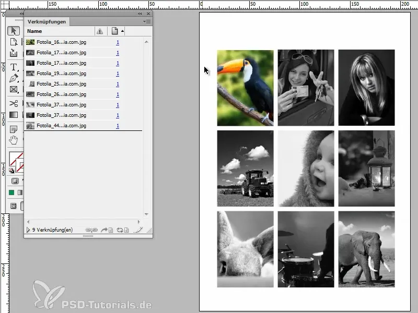This screenshot has height=313, width=418.
Task: Select the elephant photo on the page
Action: (x=367, y=249)
